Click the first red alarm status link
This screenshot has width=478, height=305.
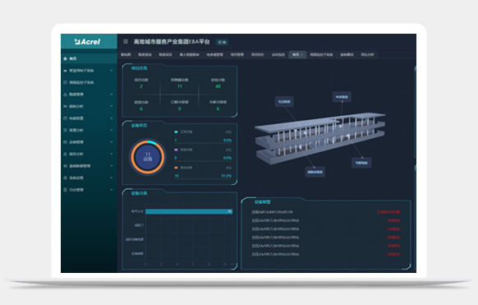tap(388, 212)
